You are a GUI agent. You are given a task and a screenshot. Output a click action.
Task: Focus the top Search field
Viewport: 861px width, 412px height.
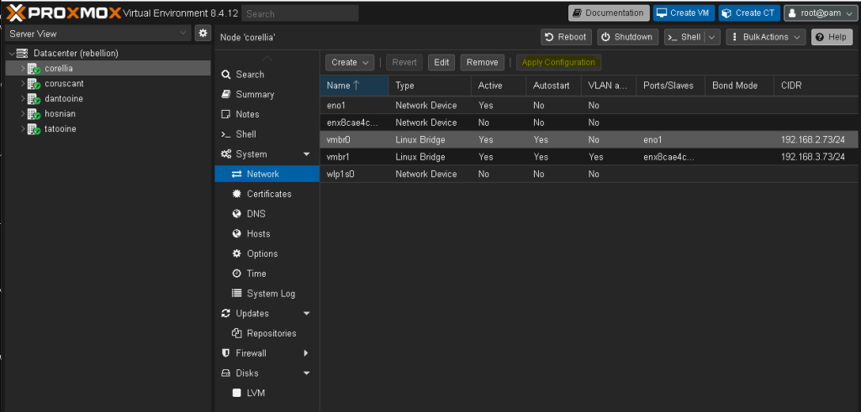pyautogui.click(x=300, y=13)
